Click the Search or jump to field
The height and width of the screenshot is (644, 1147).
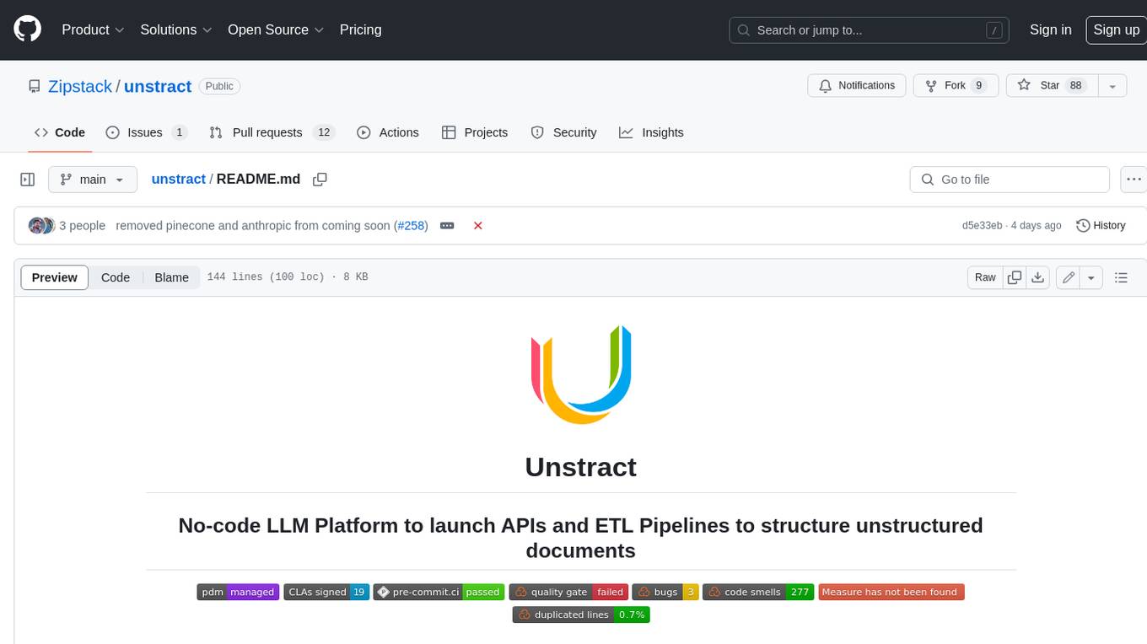tap(870, 30)
